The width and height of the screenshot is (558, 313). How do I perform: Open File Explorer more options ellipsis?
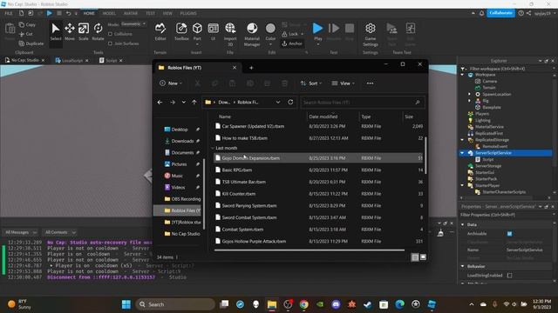coord(370,83)
